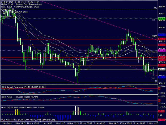Click 'Previous Days Range= 42800' text
This screenshot has width=166, height=125.
tap(29, 5)
